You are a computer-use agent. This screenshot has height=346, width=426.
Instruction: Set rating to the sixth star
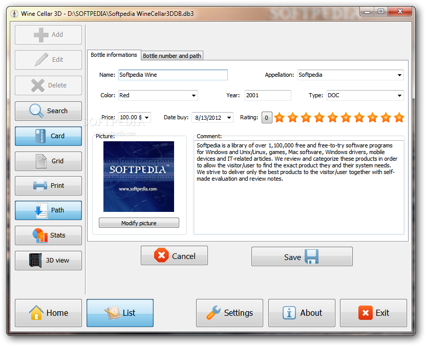[346, 118]
